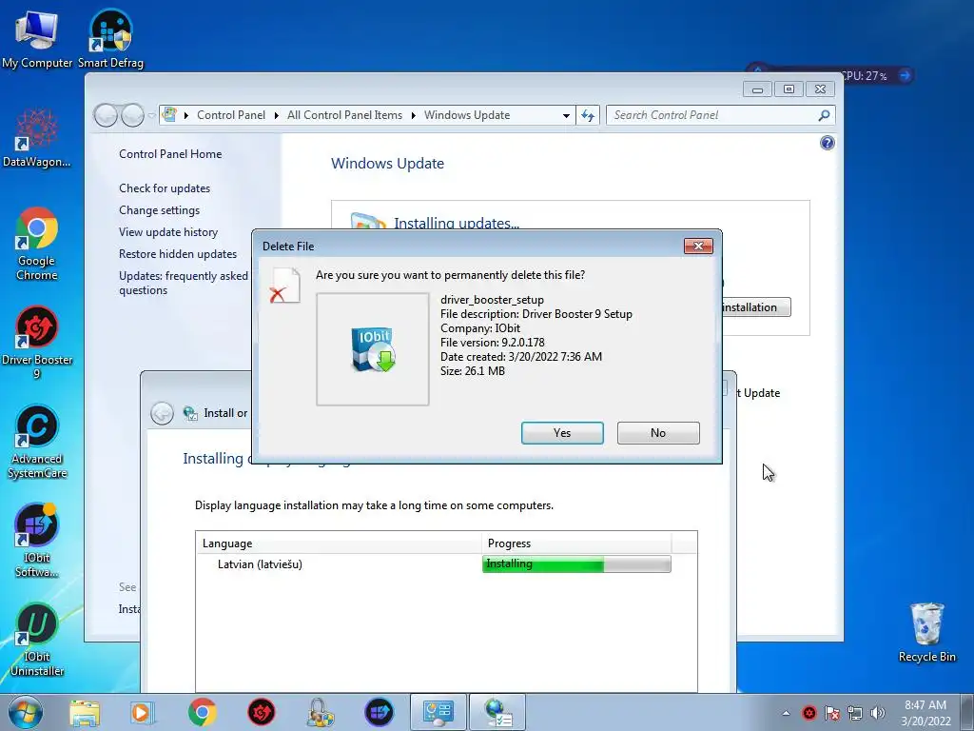Close the Delete File dialog
This screenshot has width=974, height=731.
[698, 247]
